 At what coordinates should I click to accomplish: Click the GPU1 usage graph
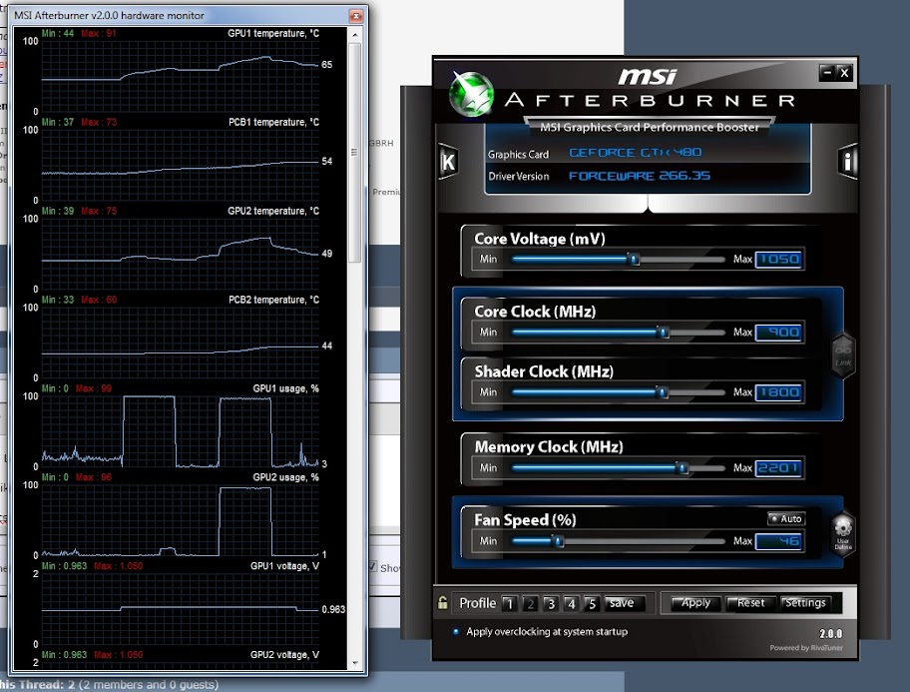coord(181,431)
